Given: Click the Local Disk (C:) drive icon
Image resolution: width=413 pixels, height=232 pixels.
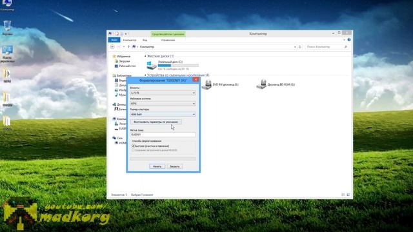Looking at the screenshot, I should (x=152, y=65).
